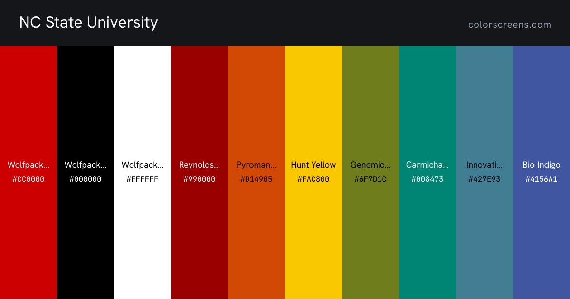The width and height of the screenshot is (570, 299).
Task: Click the #6F7D1C hex code
Action: [370, 179]
